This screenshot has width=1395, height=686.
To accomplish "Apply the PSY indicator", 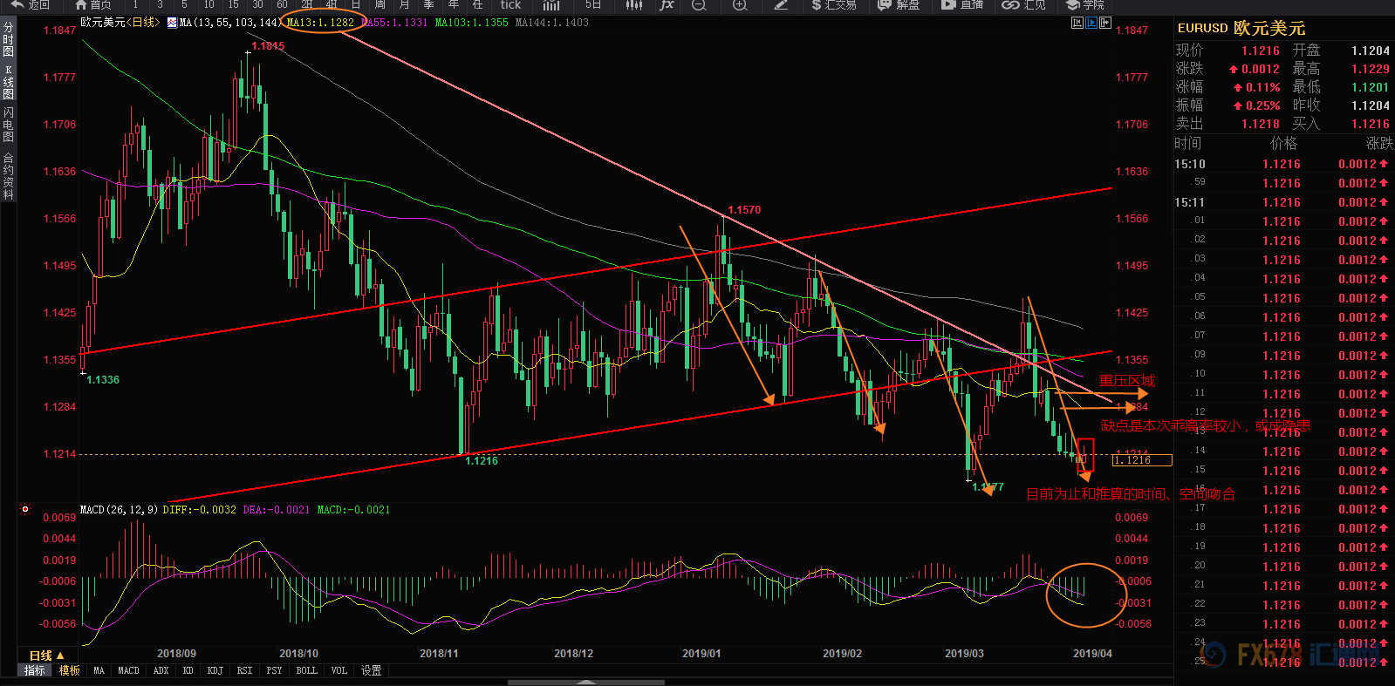I will click(274, 670).
